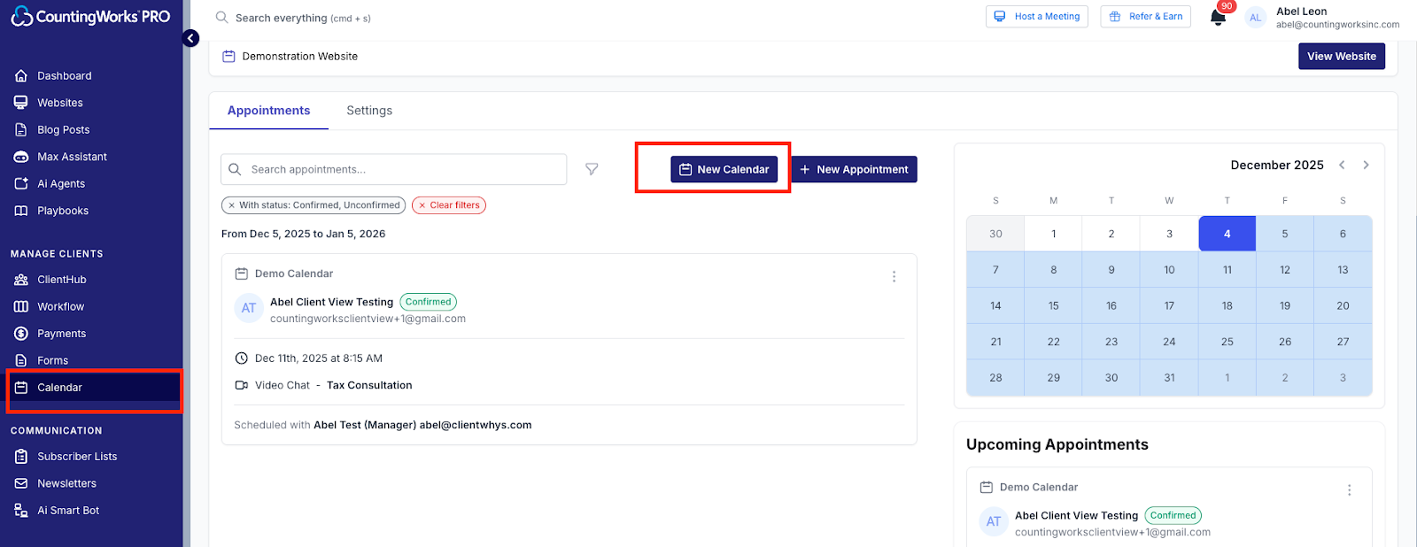The image size is (1417, 547).
Task: Click the View Website button
Action: tap(1341, 57)
